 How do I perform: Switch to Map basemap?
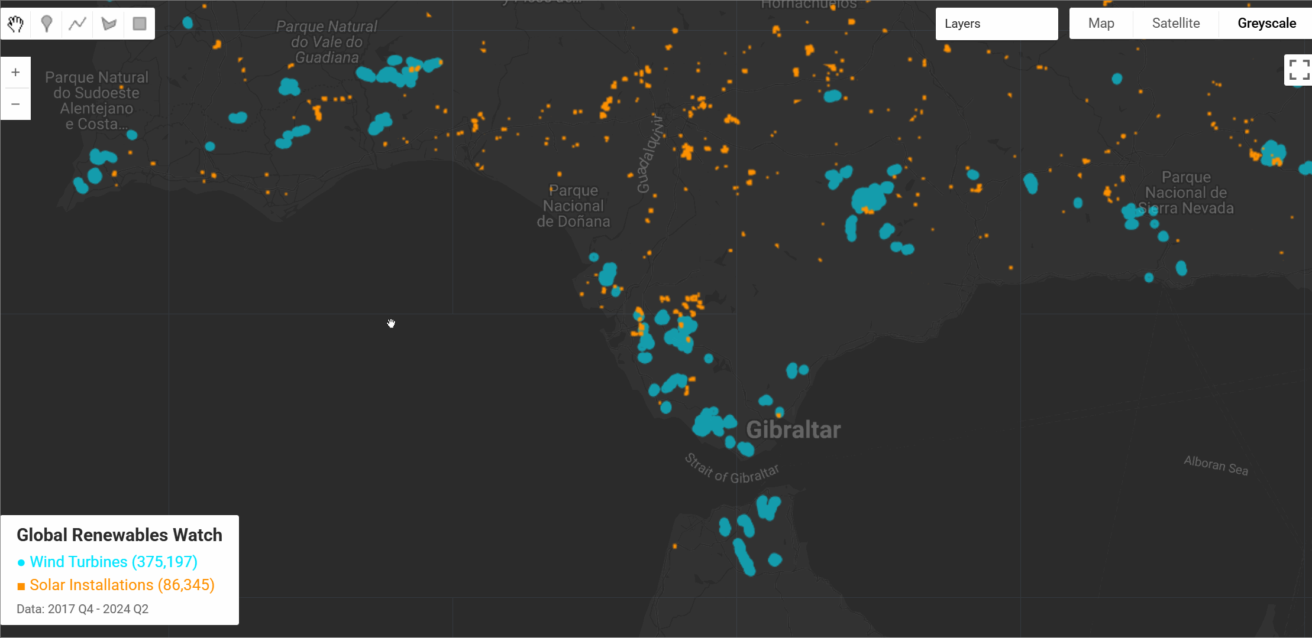tap(1101, 23)
